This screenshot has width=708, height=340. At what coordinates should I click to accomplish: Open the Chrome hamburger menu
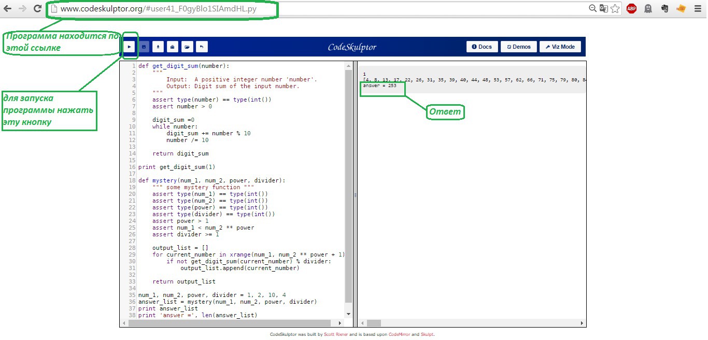point(697,9)
